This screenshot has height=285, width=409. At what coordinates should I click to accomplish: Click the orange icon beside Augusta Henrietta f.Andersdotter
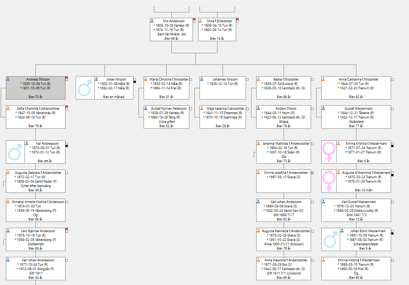[258, 230]
